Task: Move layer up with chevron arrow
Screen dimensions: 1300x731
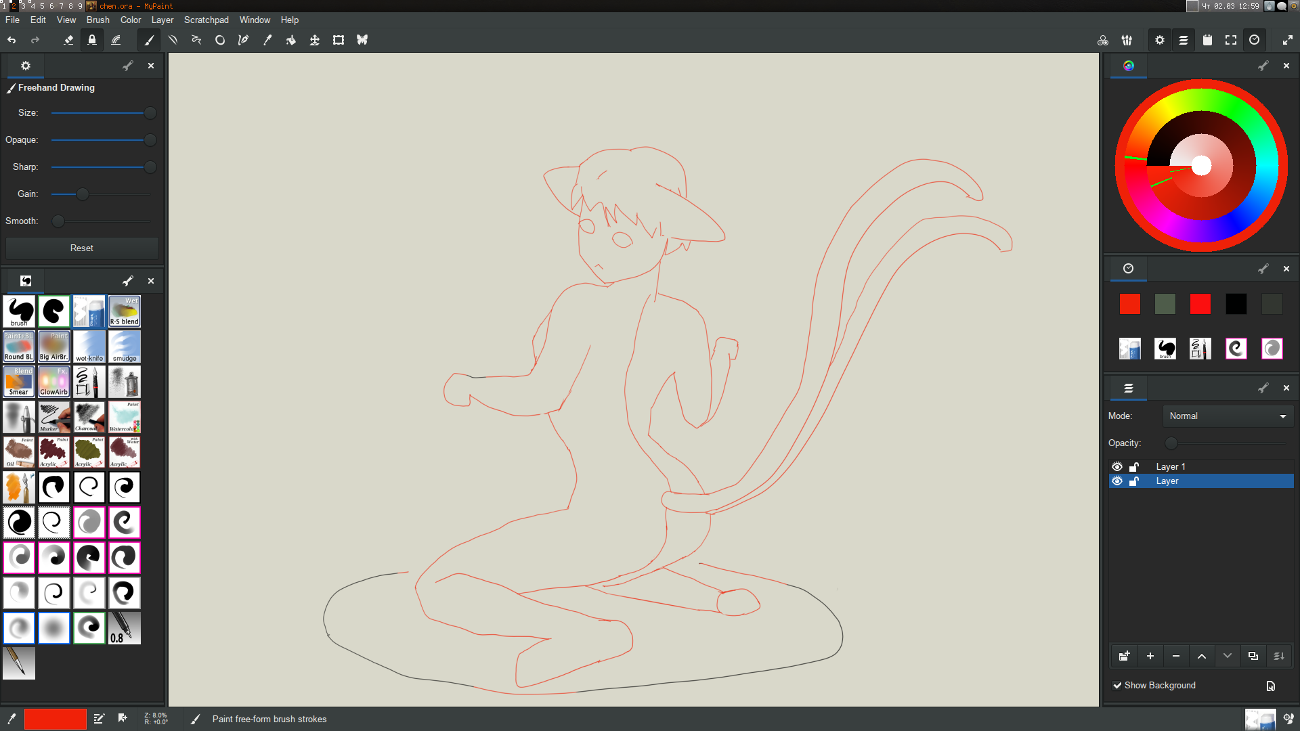Action: 1202,656
